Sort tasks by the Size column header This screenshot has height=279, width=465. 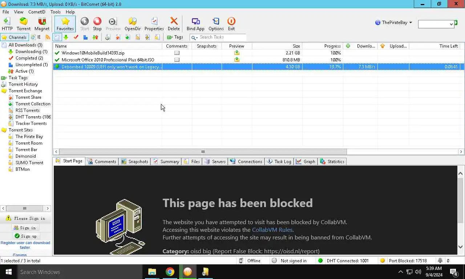(277, 46)
